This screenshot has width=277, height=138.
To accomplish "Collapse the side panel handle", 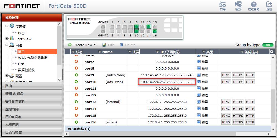I will coord(63,75).
